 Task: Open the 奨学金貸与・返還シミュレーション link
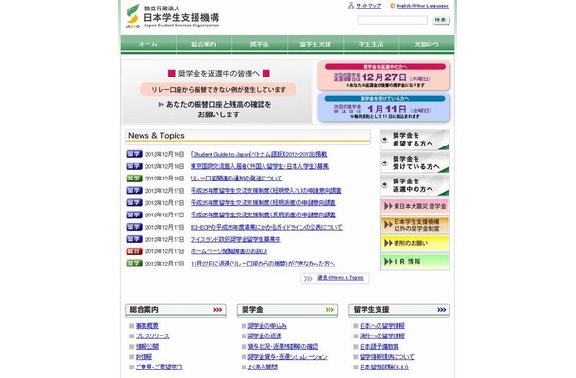[x=287, y=356]
